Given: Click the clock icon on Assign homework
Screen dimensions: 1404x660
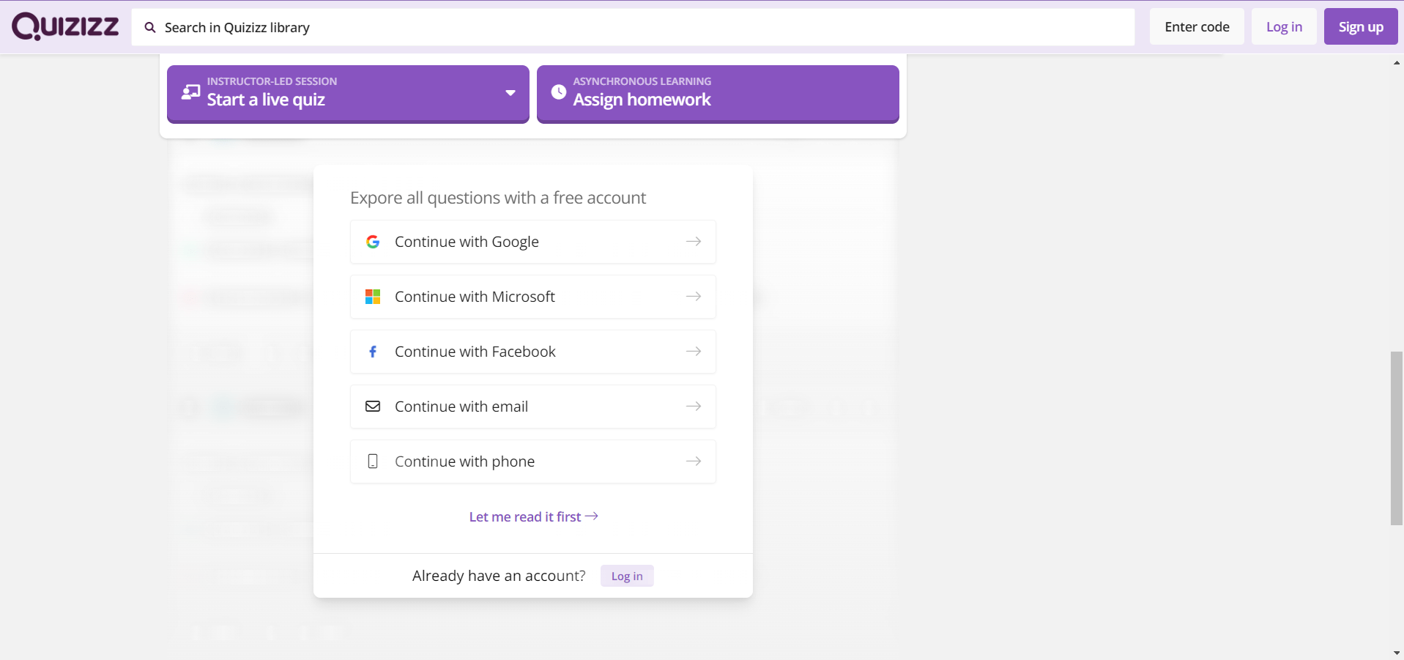Looking at the screenshot, I should point(558,92).
